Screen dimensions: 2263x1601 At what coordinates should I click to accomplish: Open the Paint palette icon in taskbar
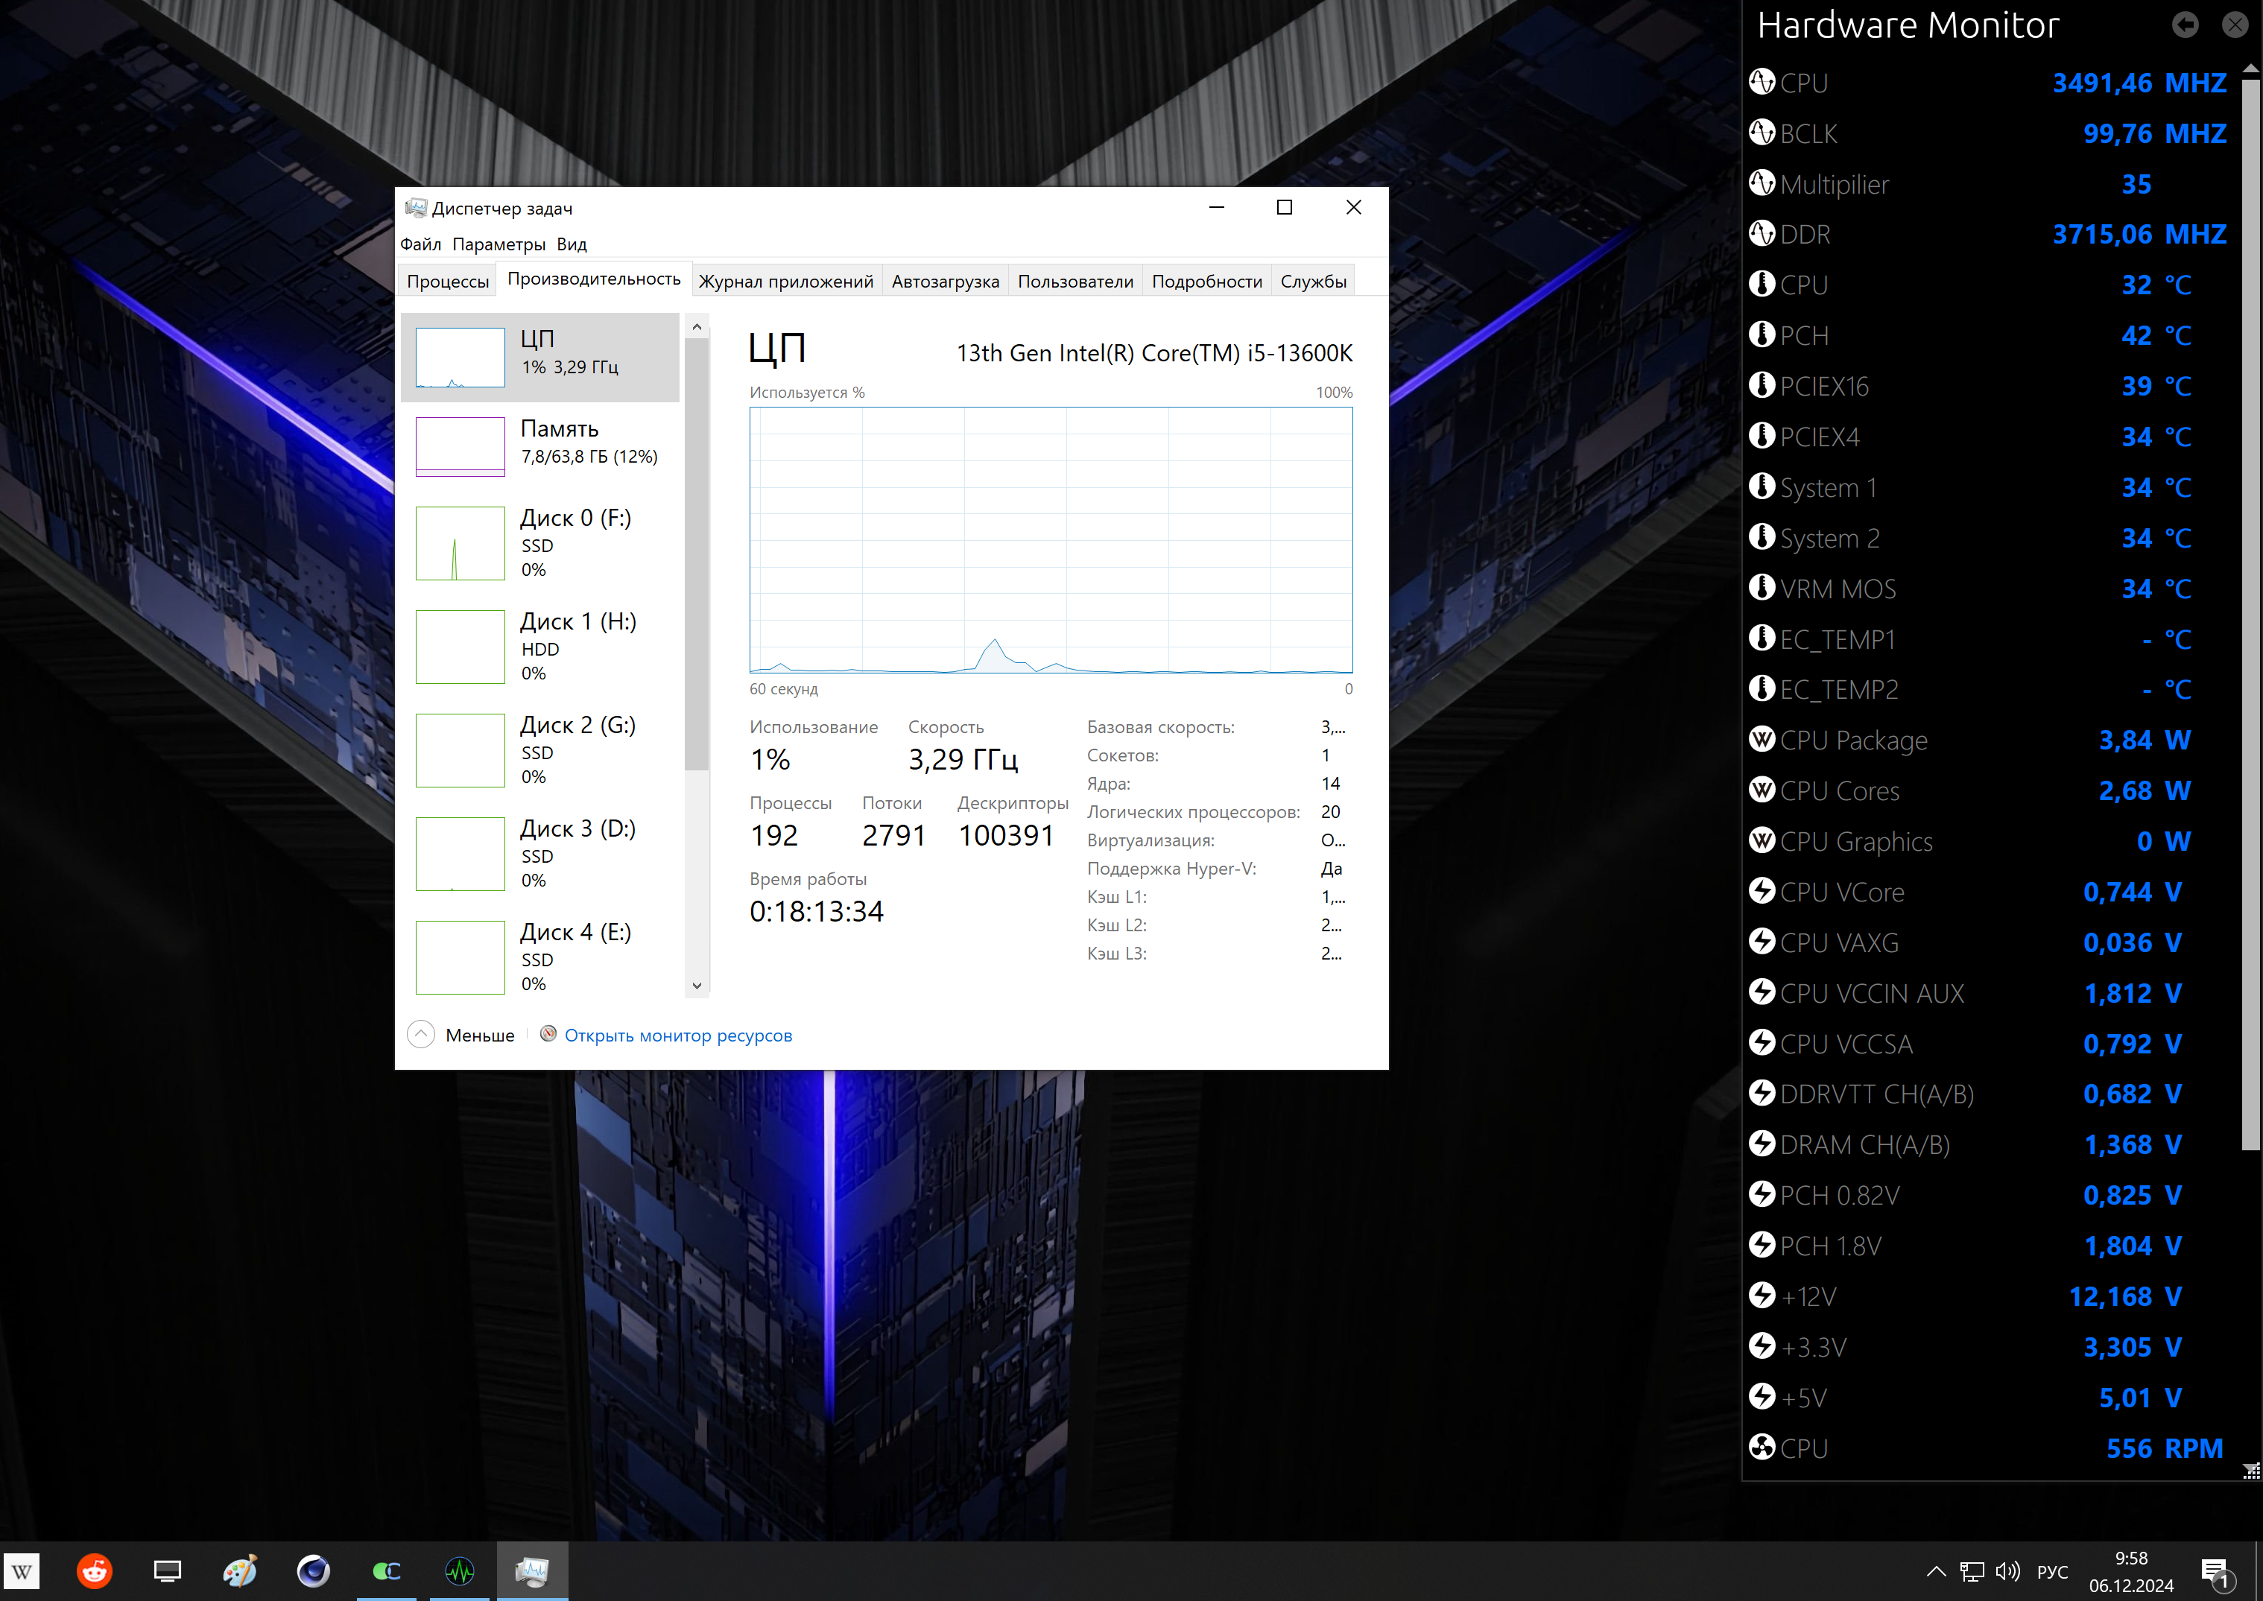[240, 1570]
